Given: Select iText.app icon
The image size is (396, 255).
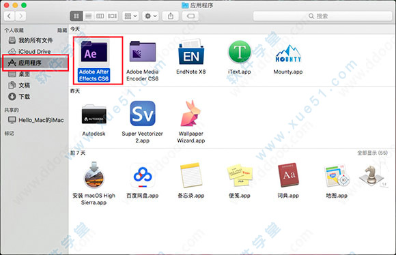Looking at the screenshot, I should pyautogui.click(x=240, y=52).
